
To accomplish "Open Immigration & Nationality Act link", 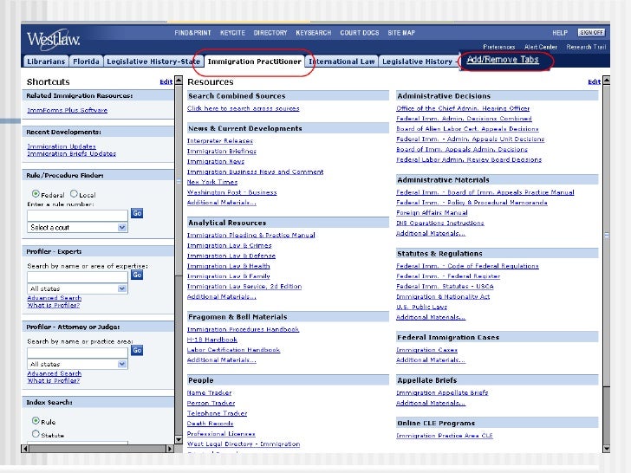I will click(x=443, y=296).
